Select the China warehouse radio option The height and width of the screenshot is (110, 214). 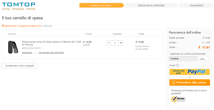tap(3, 26)
